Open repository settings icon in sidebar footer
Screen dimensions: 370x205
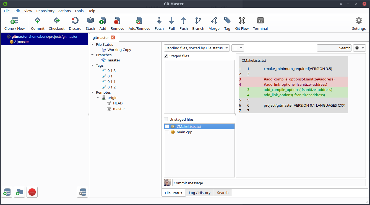[x=82, y=192]
